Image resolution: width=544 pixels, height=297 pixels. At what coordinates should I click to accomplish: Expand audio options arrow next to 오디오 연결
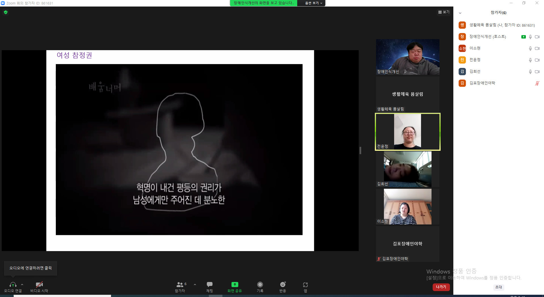(x=22, y=285)
